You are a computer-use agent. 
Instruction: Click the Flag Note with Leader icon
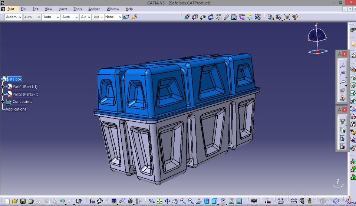pyautogui.click(x=342, y=82)
